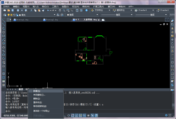Expand the layer selection dropdown
This screenshot has height=119, width=176.
(x=55, y=15)
